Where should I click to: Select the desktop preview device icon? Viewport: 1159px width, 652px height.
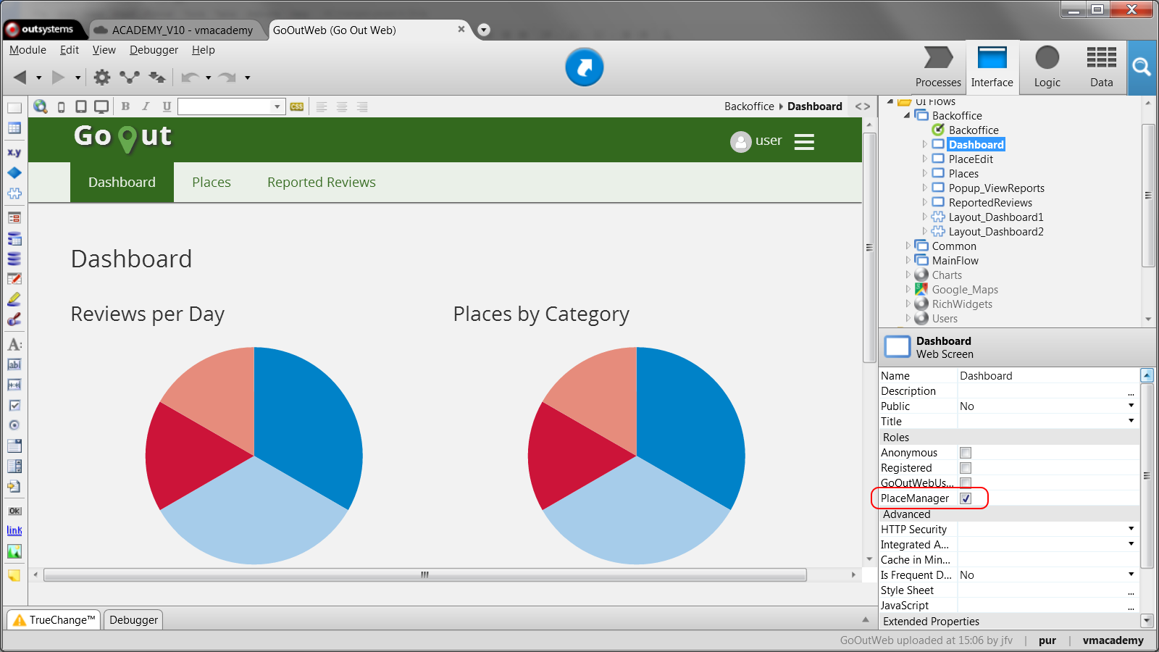point(101,106)
